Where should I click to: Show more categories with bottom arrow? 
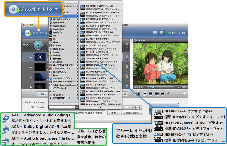(63, 103)
